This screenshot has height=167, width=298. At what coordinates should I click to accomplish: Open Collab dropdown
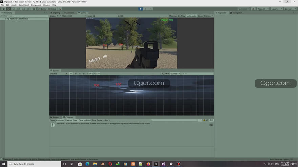[243, 9]
